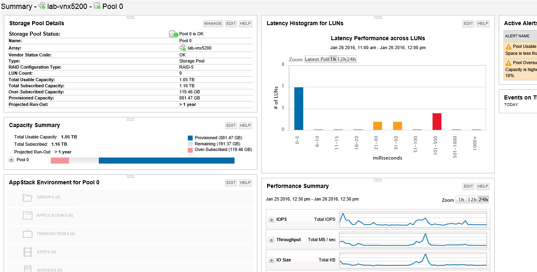Screen dimensions: 537x272
Task: Open Manage in Storage Pool Details
Action: [x=213, y=24]
